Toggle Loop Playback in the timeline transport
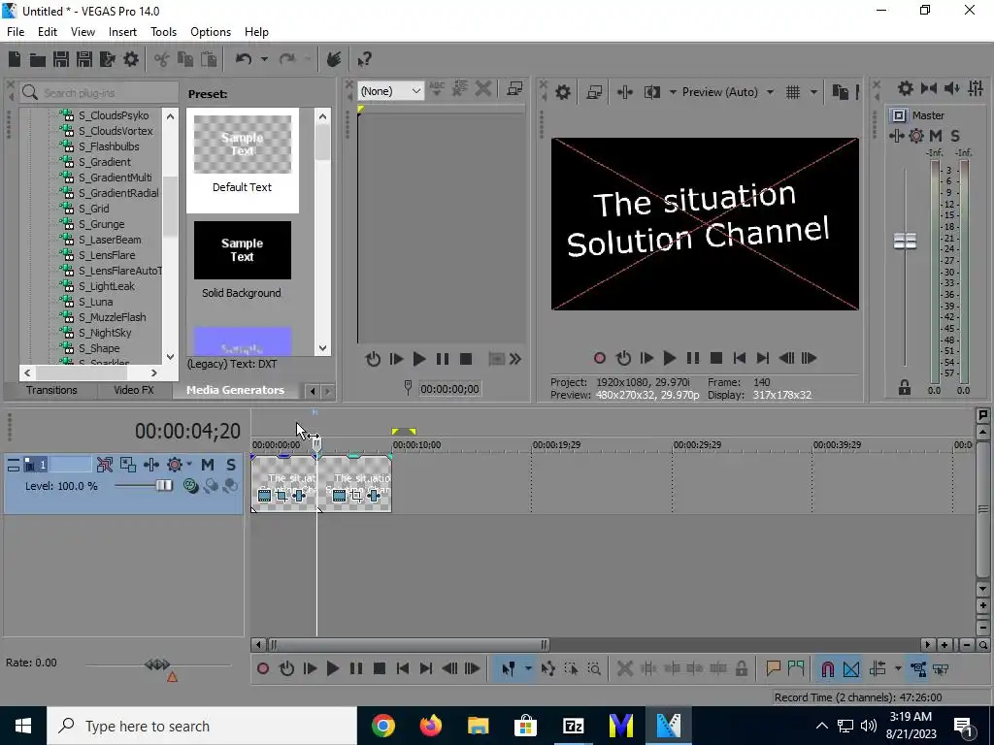Image resolution: width=994 pixels, height=745 pixels. click(x=286, y=669)
